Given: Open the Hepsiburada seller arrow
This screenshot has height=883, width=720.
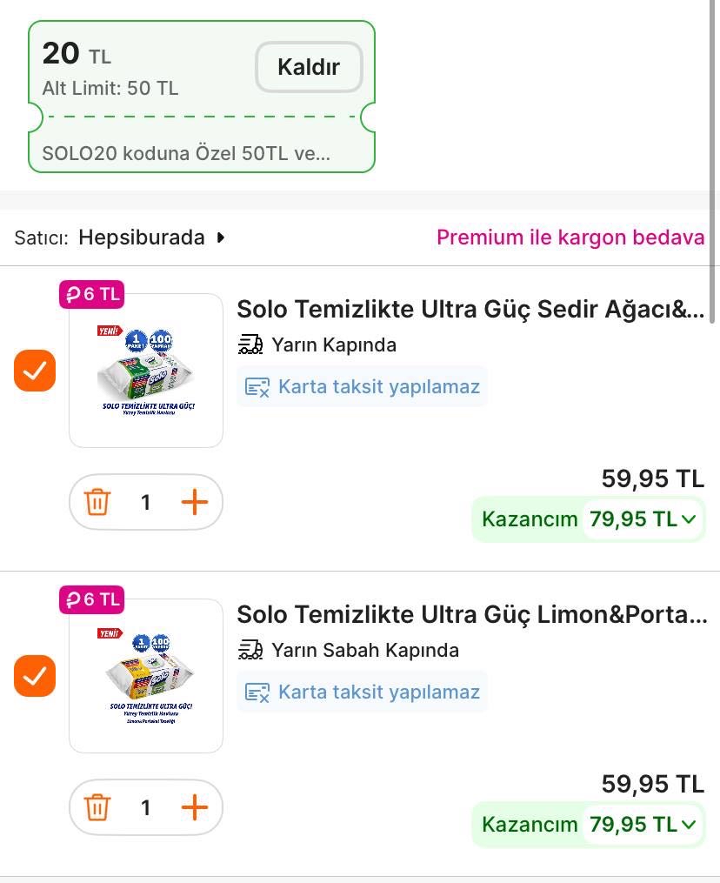Looking at the screenshot, I should point(221,237).
